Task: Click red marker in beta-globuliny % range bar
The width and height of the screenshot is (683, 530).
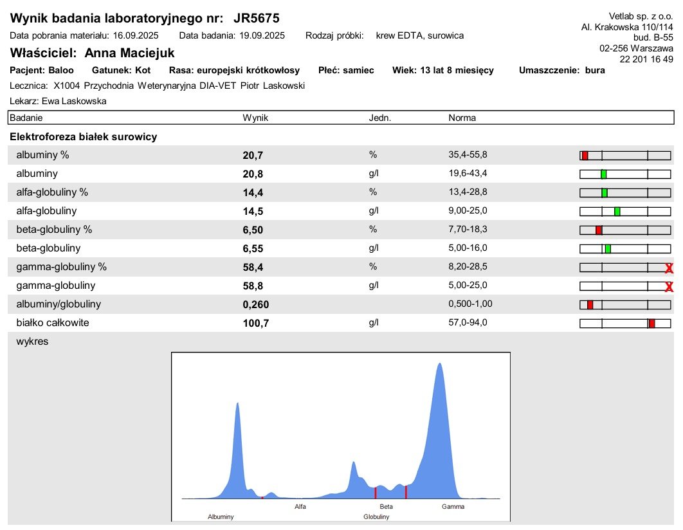Action: point(599,230)
